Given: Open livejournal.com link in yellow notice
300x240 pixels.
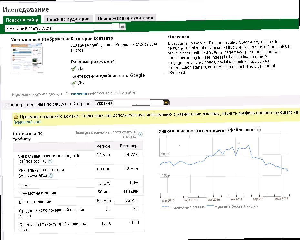Looking at the screenshot, I should click(28, 122).
